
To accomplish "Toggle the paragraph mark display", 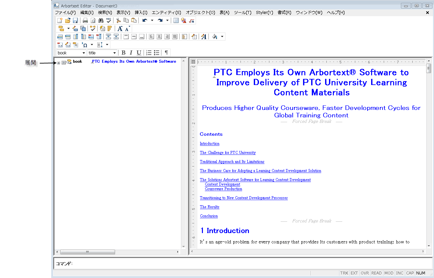I will click(x=166, y=53).
